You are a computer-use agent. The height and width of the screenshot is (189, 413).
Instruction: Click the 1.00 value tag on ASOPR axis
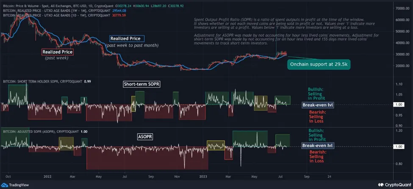tap(399, 146)
